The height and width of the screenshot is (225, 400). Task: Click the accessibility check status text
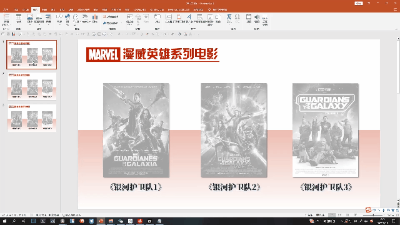tap(71, 215)
